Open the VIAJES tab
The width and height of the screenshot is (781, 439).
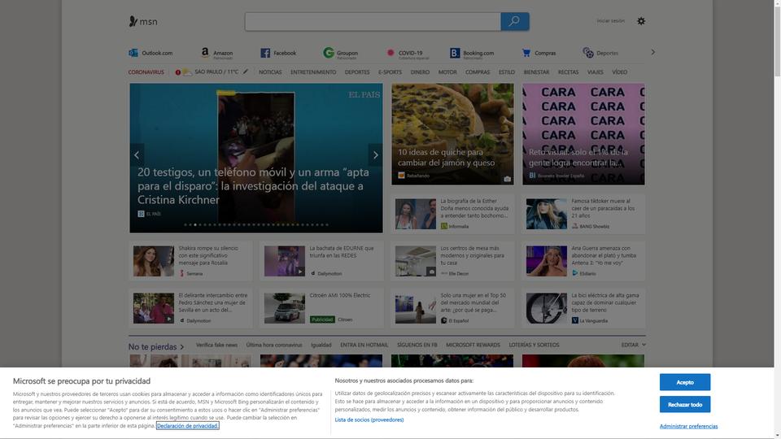[596, 72]
